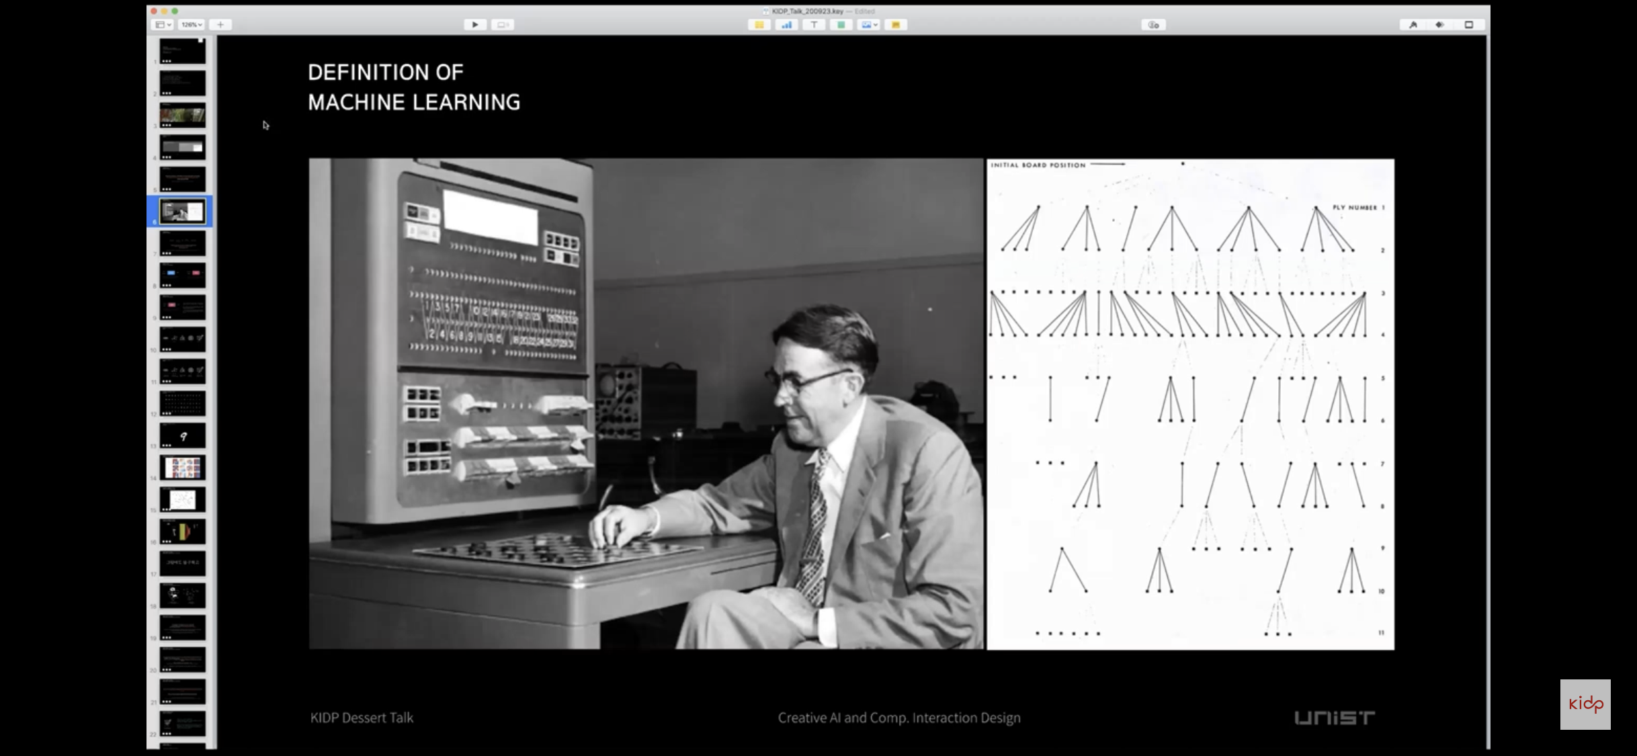Play the Keynote slideshow
Screen dimensions: 1637x756
[475, 25]
